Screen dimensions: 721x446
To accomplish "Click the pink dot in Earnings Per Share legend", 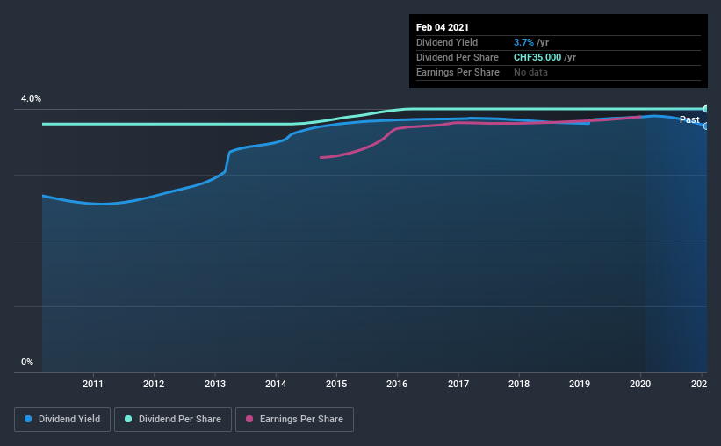I will (249, 419).
